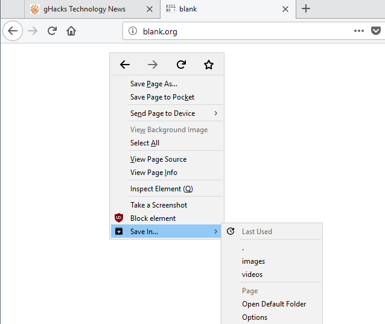Save to the dot root folder
The width and height of the screenshot is (385, 324).
pyautogui.click(x=272, y=248)
